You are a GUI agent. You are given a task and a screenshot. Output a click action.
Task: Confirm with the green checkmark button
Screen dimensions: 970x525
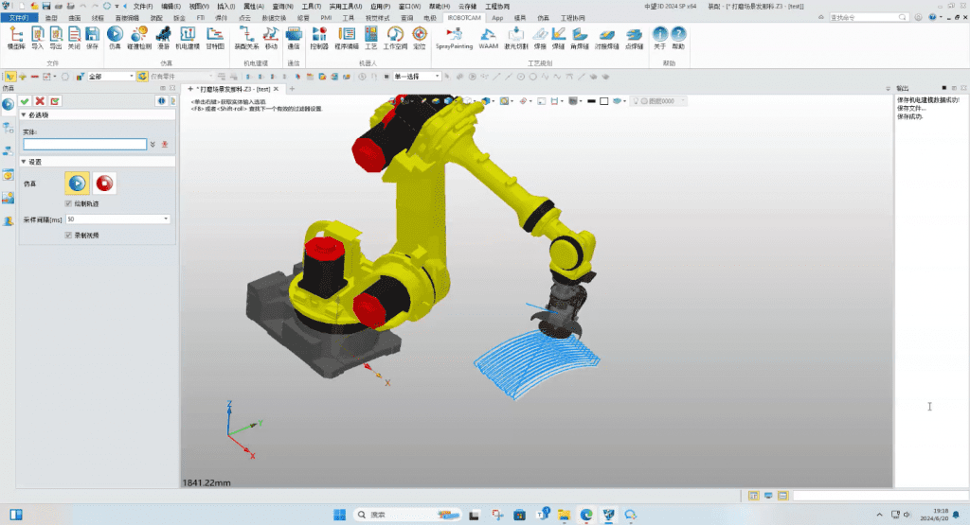[x=25, y=100]
